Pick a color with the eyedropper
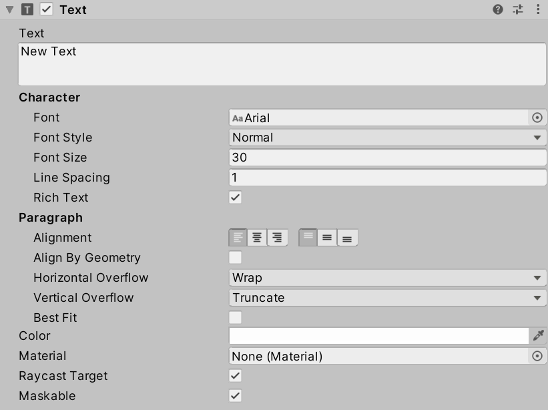Viewport: 548px width, 410px height. pos(538,336)
